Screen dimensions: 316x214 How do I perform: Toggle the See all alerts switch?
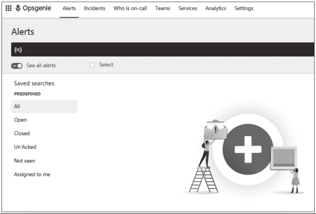point(17,66)
